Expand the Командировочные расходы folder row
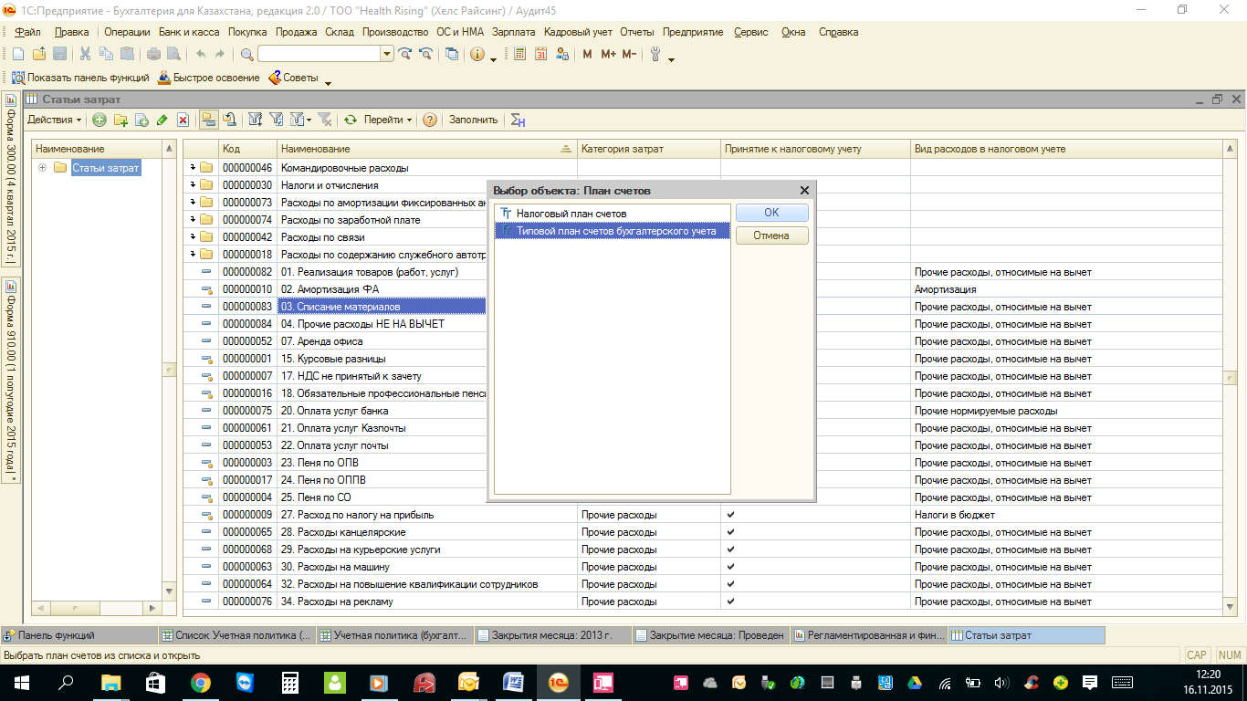The width and height of the screenshot is (1247, 701). point(193,168)
